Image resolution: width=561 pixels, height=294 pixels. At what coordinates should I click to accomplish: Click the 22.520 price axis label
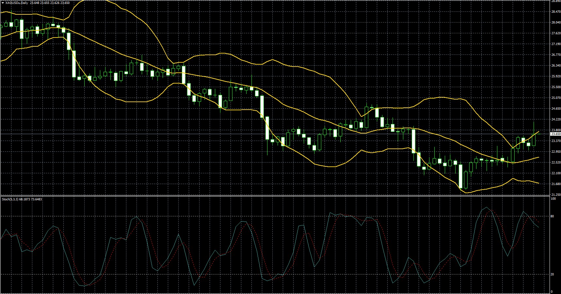pyautogui.click(x=556, y=162)
